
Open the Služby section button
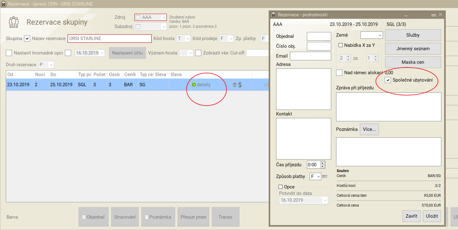[x=413, y=35]
